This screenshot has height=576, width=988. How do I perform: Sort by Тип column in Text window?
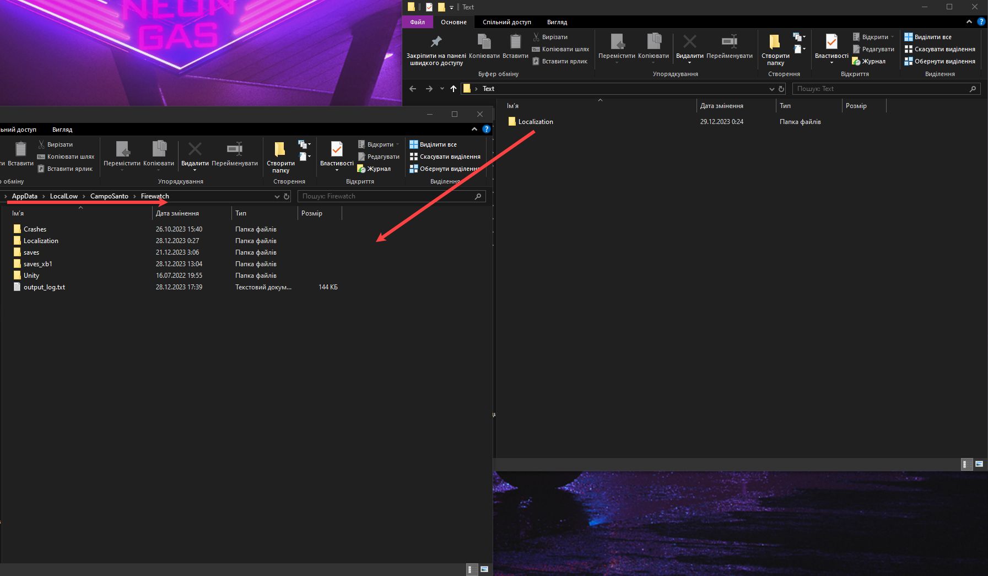[x=809, y=106]
